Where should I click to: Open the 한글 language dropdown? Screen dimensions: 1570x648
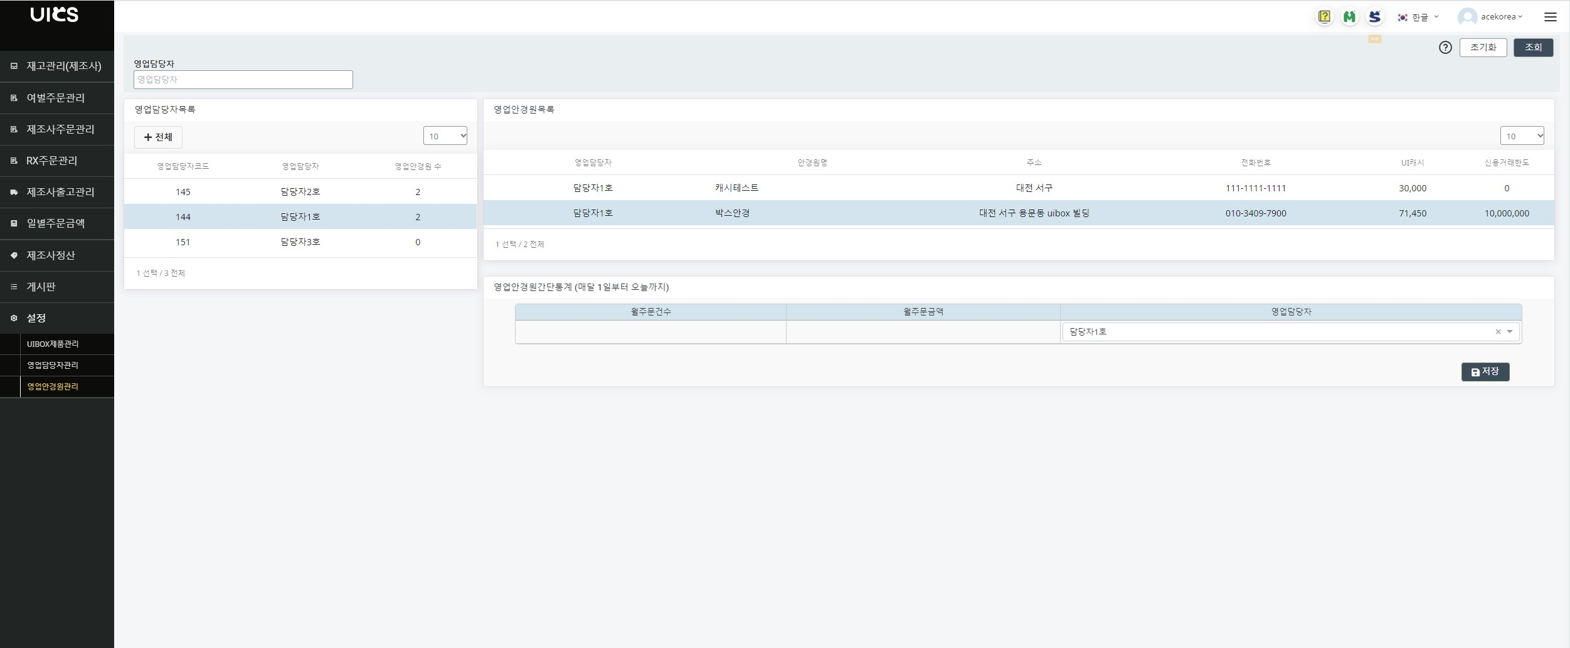1419,16
